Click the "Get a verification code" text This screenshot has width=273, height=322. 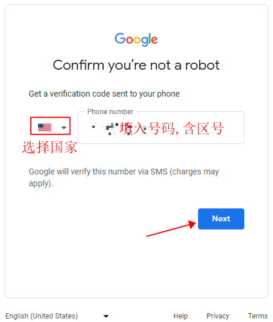point(104,94)
